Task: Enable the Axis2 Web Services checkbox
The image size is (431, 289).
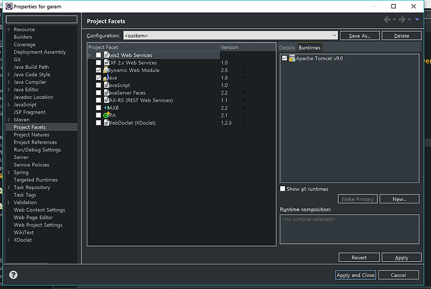Action: [98, 55]
